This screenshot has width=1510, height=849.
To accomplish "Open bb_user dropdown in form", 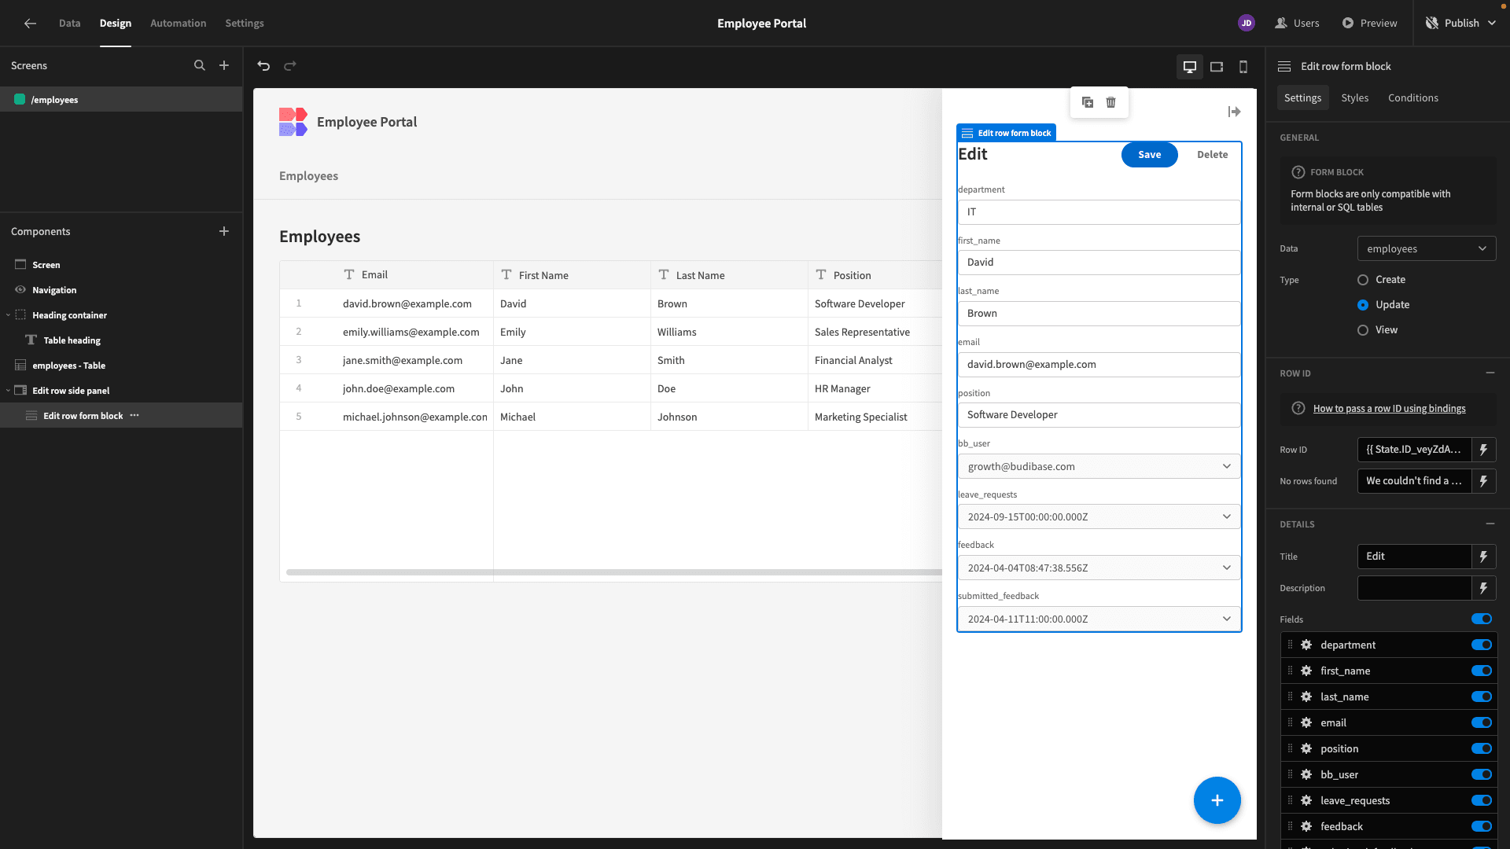I will [x=1099, y=466].
